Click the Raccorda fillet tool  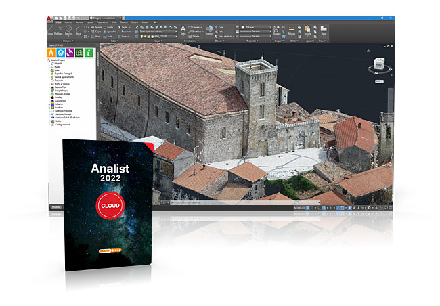pyautogui.click(x=125, y=32)
